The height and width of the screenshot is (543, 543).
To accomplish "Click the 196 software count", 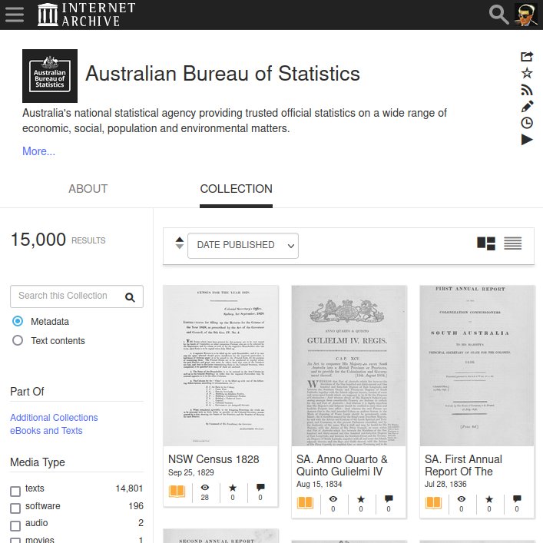I will (136, 506).
